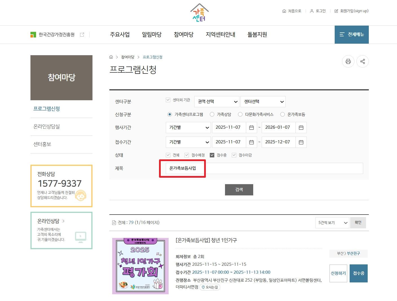Enable the 접수마감 status checkbox

(x=233, y=155)
